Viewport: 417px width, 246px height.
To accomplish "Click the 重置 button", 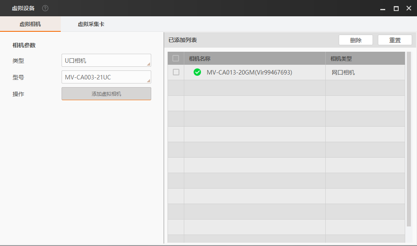I will point(395,40).
